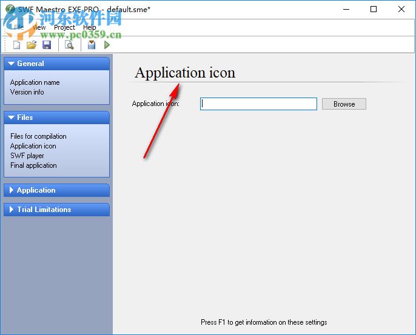Open Files for compilation page

click(38, 136)
